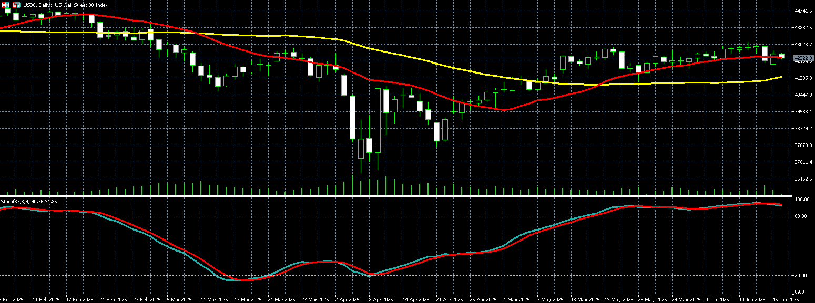Click the Depth of Market icon
The width and height of the screenshot is (815, 303).
click(x=16, y=5)
